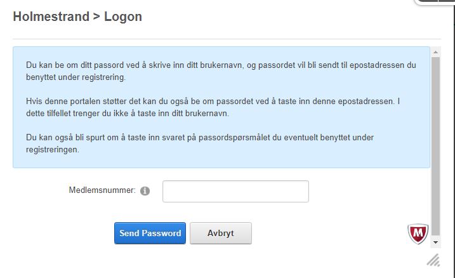Click the resize grip in the bottom corner
455x278 pixels.
(433, 259)
